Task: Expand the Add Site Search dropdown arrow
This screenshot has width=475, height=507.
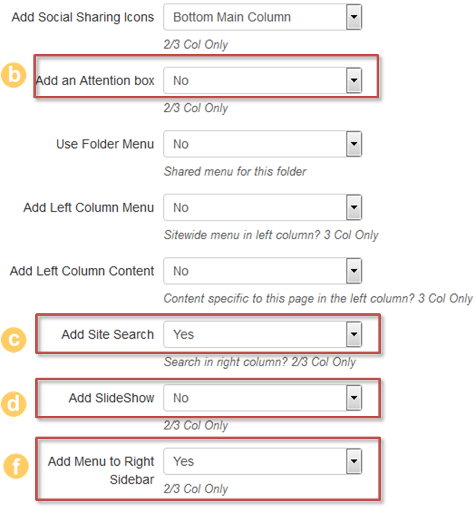Action: coord(354,335)
